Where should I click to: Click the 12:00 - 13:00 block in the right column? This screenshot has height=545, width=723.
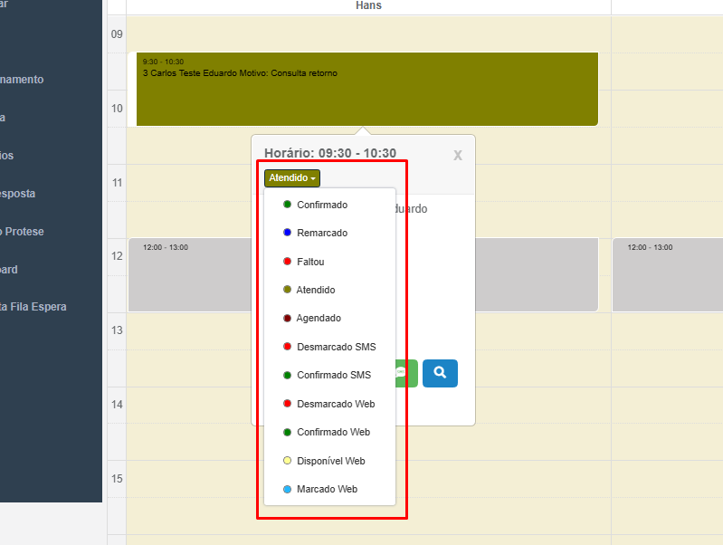point(667,274)
